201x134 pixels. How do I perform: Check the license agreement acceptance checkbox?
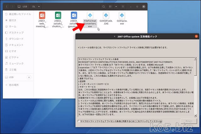[79, 121]
